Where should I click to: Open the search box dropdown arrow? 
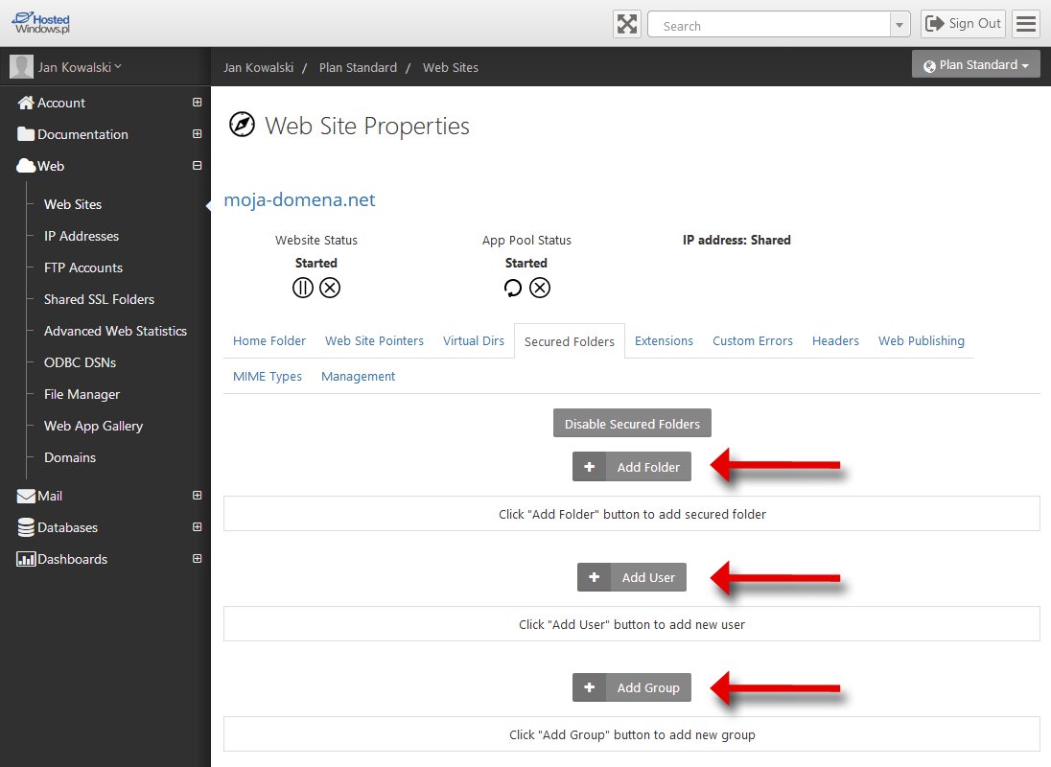click(899, 26)
